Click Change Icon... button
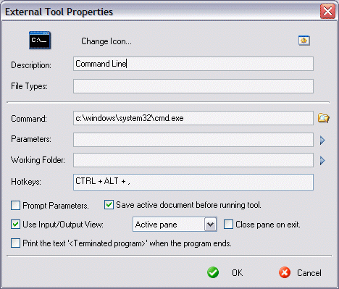Viewport: 339px width, 289px height. click(106, 41)
